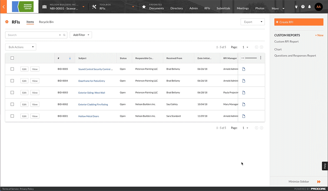Expand the Add Filter dropdown
328x191 pixels.
81,35
